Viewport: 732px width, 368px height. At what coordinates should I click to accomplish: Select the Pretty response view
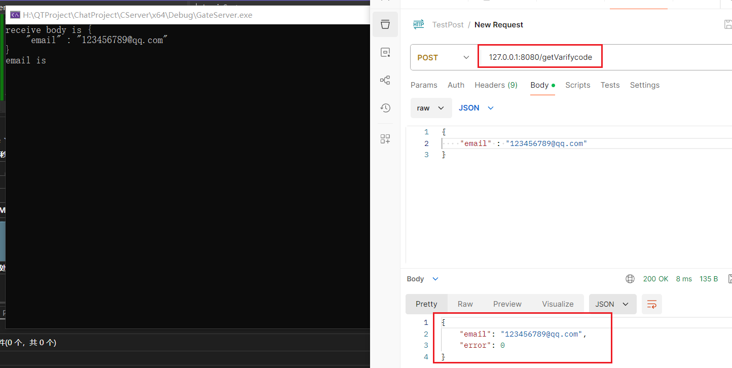[426, 304]
